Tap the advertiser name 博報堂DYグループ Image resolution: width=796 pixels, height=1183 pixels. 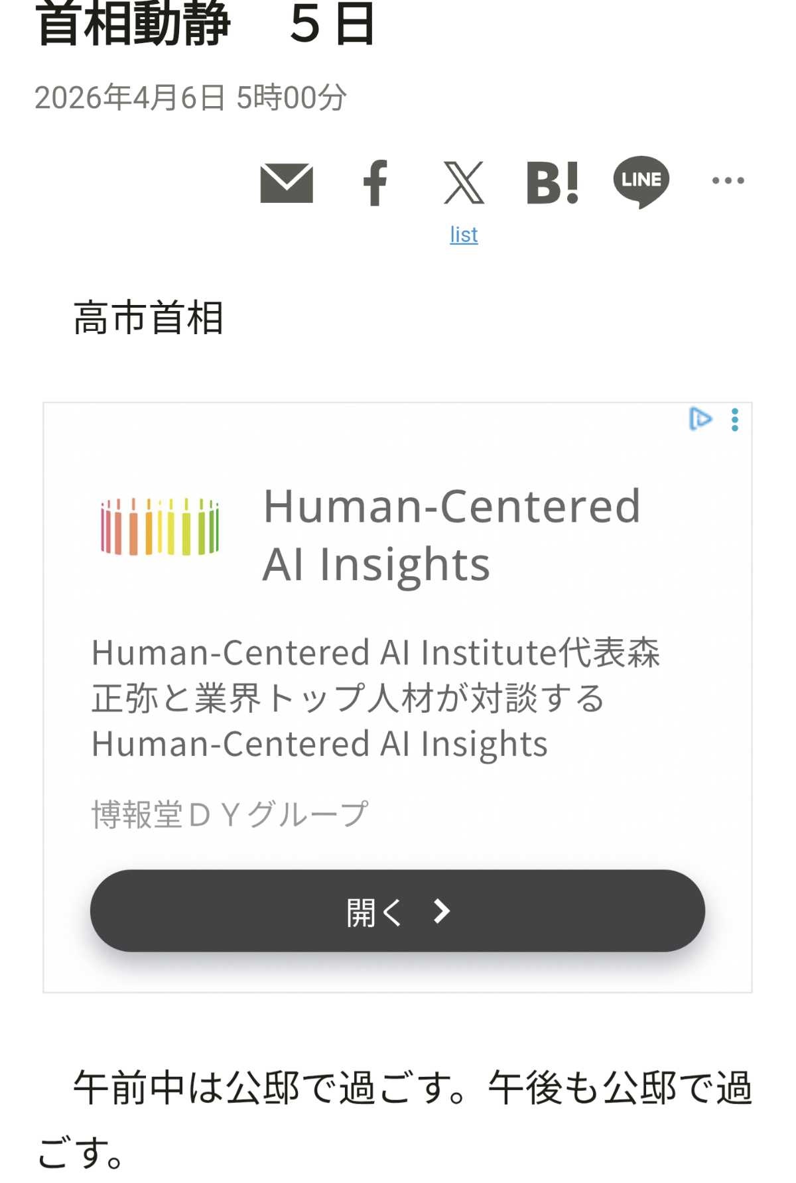click(230, 814)
